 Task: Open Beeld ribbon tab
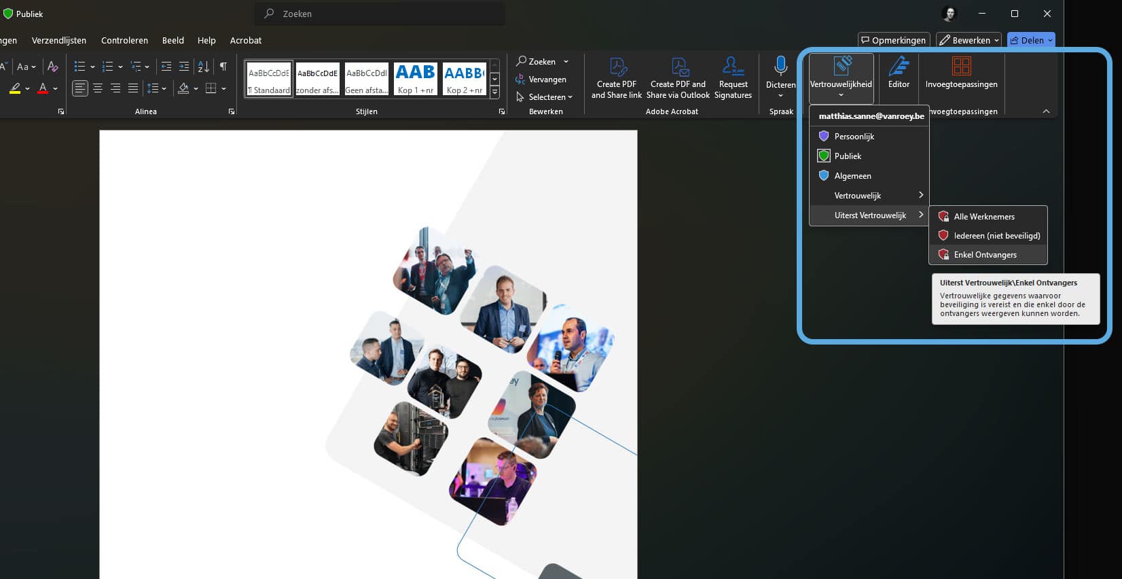pos(173,41)
